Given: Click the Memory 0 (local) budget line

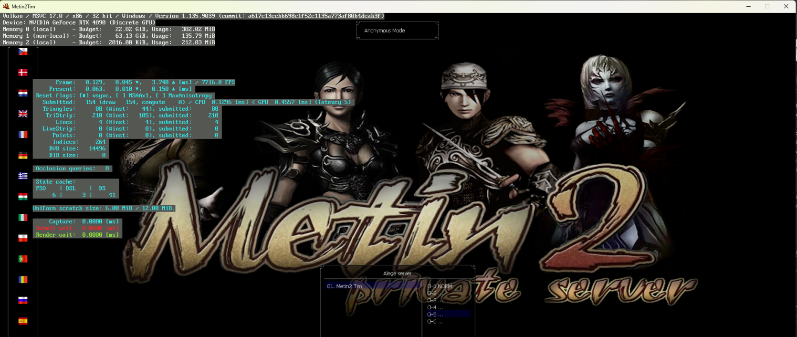Looking at the screenshot, I should [x=109, y=29].
